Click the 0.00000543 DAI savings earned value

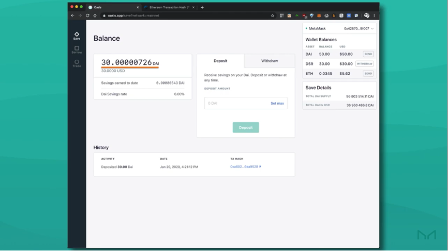click(170, 83)
